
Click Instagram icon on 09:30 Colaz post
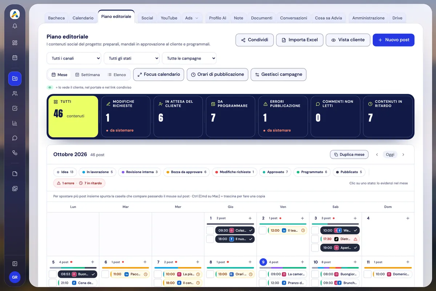click(x=231, y=230)
